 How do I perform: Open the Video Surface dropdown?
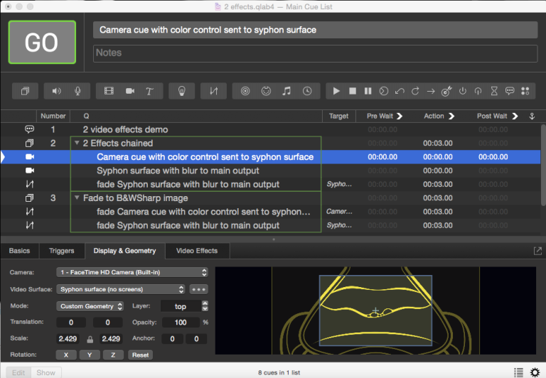[122, 289]
